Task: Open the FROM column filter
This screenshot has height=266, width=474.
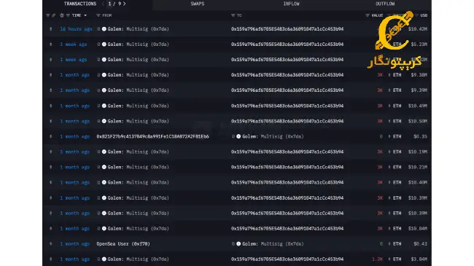Action: click(98, 15)
